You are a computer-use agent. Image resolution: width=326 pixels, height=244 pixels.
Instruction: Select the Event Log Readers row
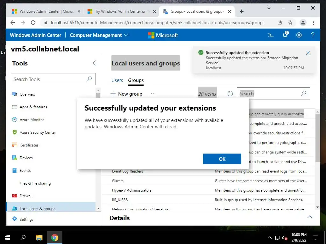click(208, 171)
